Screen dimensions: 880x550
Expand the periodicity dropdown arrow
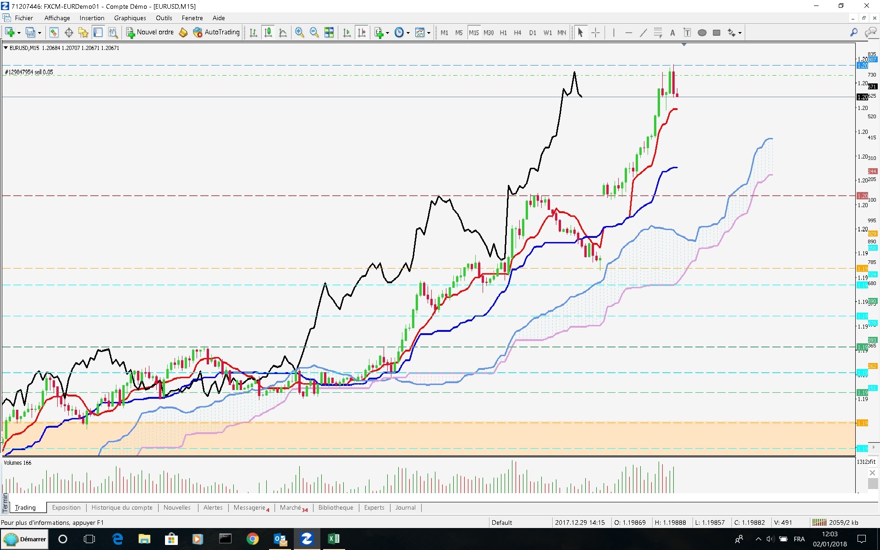(x=408, y=33)
